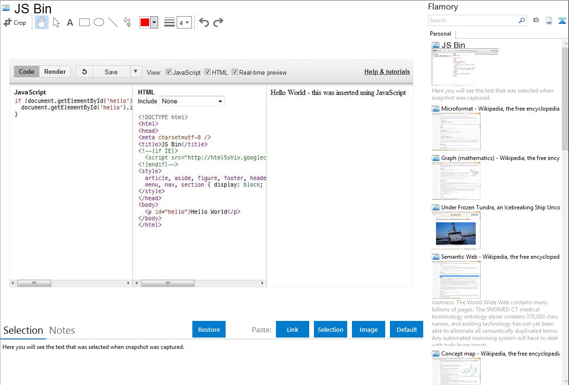Pick the ellipse shape tool
Viewport: 569px width, 385px height.
tap(99, 22)
